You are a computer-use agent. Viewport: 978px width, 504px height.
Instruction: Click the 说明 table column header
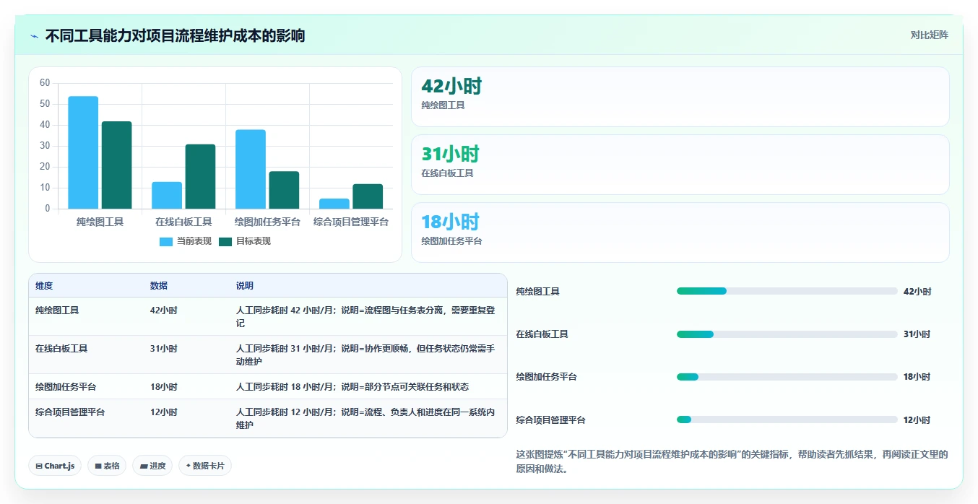coord(245,286)
